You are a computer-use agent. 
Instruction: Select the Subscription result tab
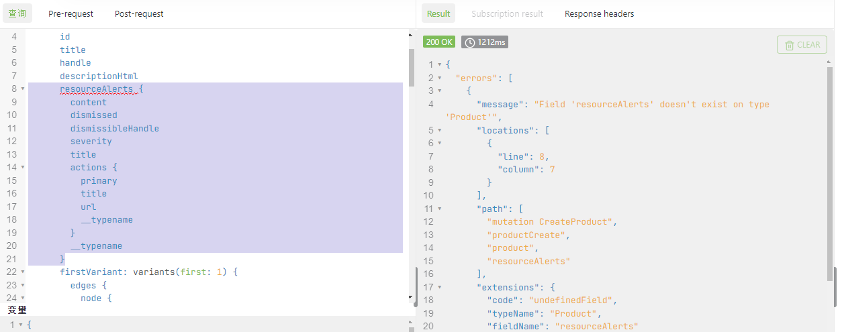pos(507,13)
